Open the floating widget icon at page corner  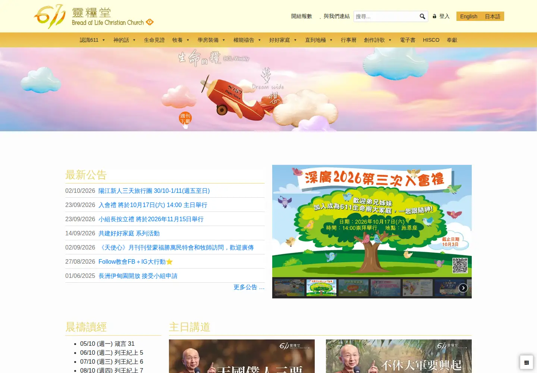pos(527,362)
